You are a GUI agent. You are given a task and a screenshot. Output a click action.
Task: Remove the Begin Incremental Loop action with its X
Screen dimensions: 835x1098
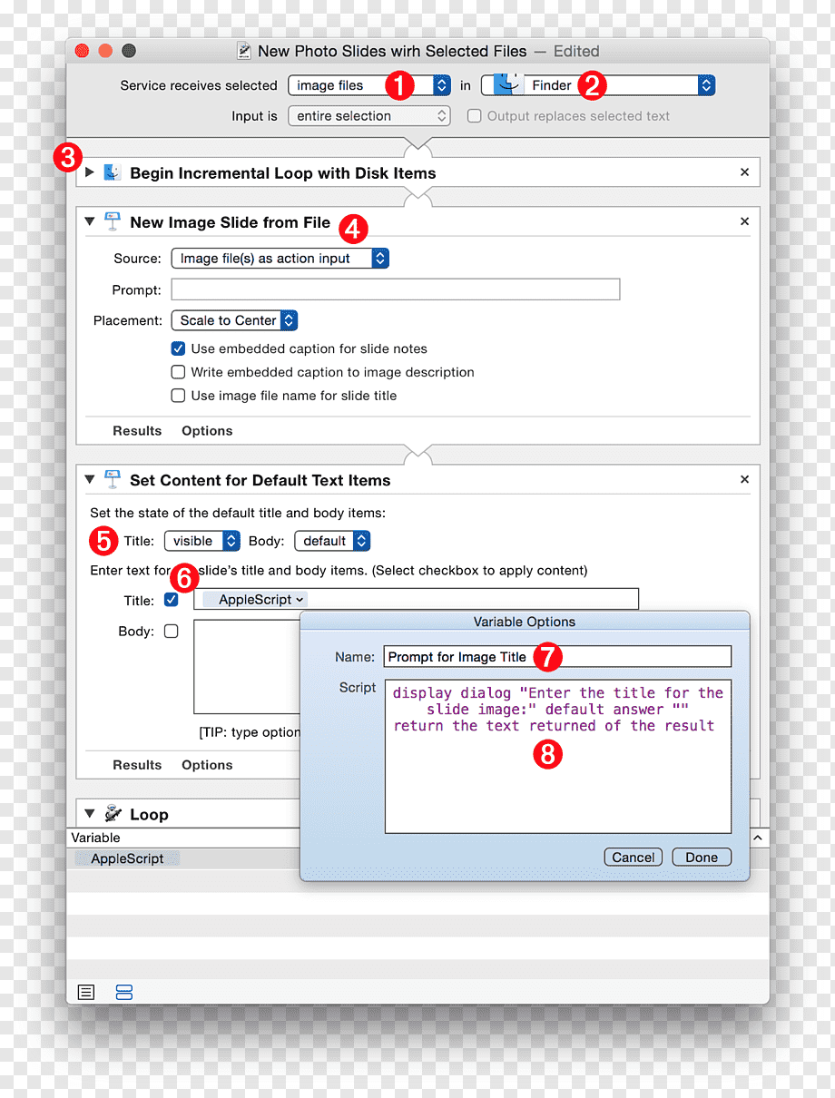[744, 172]
